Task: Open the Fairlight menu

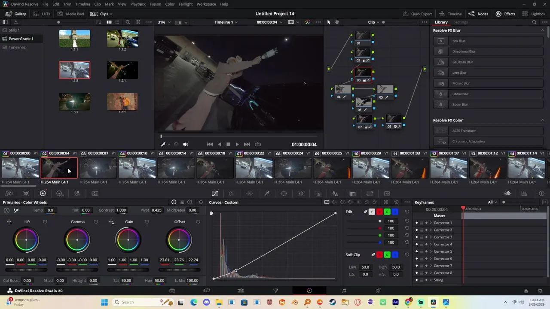Action: (x=186, y=4)
